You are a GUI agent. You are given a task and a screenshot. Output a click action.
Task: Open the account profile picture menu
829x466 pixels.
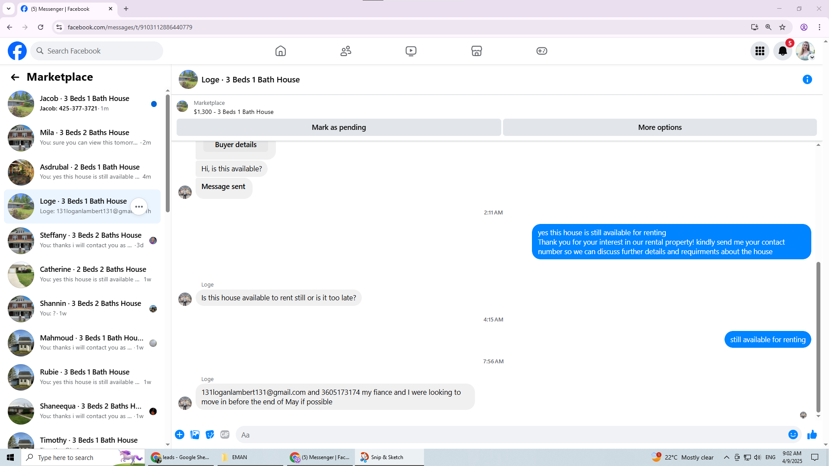click(x=805, y=51)
